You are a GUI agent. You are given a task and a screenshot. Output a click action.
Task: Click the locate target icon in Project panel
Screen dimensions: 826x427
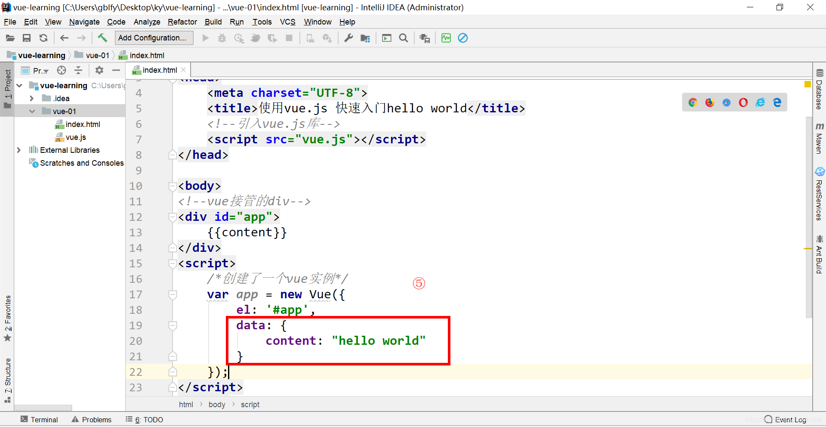(x=62, y=70)
